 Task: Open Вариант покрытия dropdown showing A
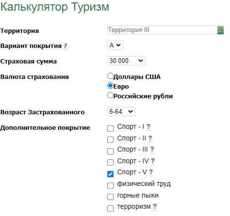[115, 45]
